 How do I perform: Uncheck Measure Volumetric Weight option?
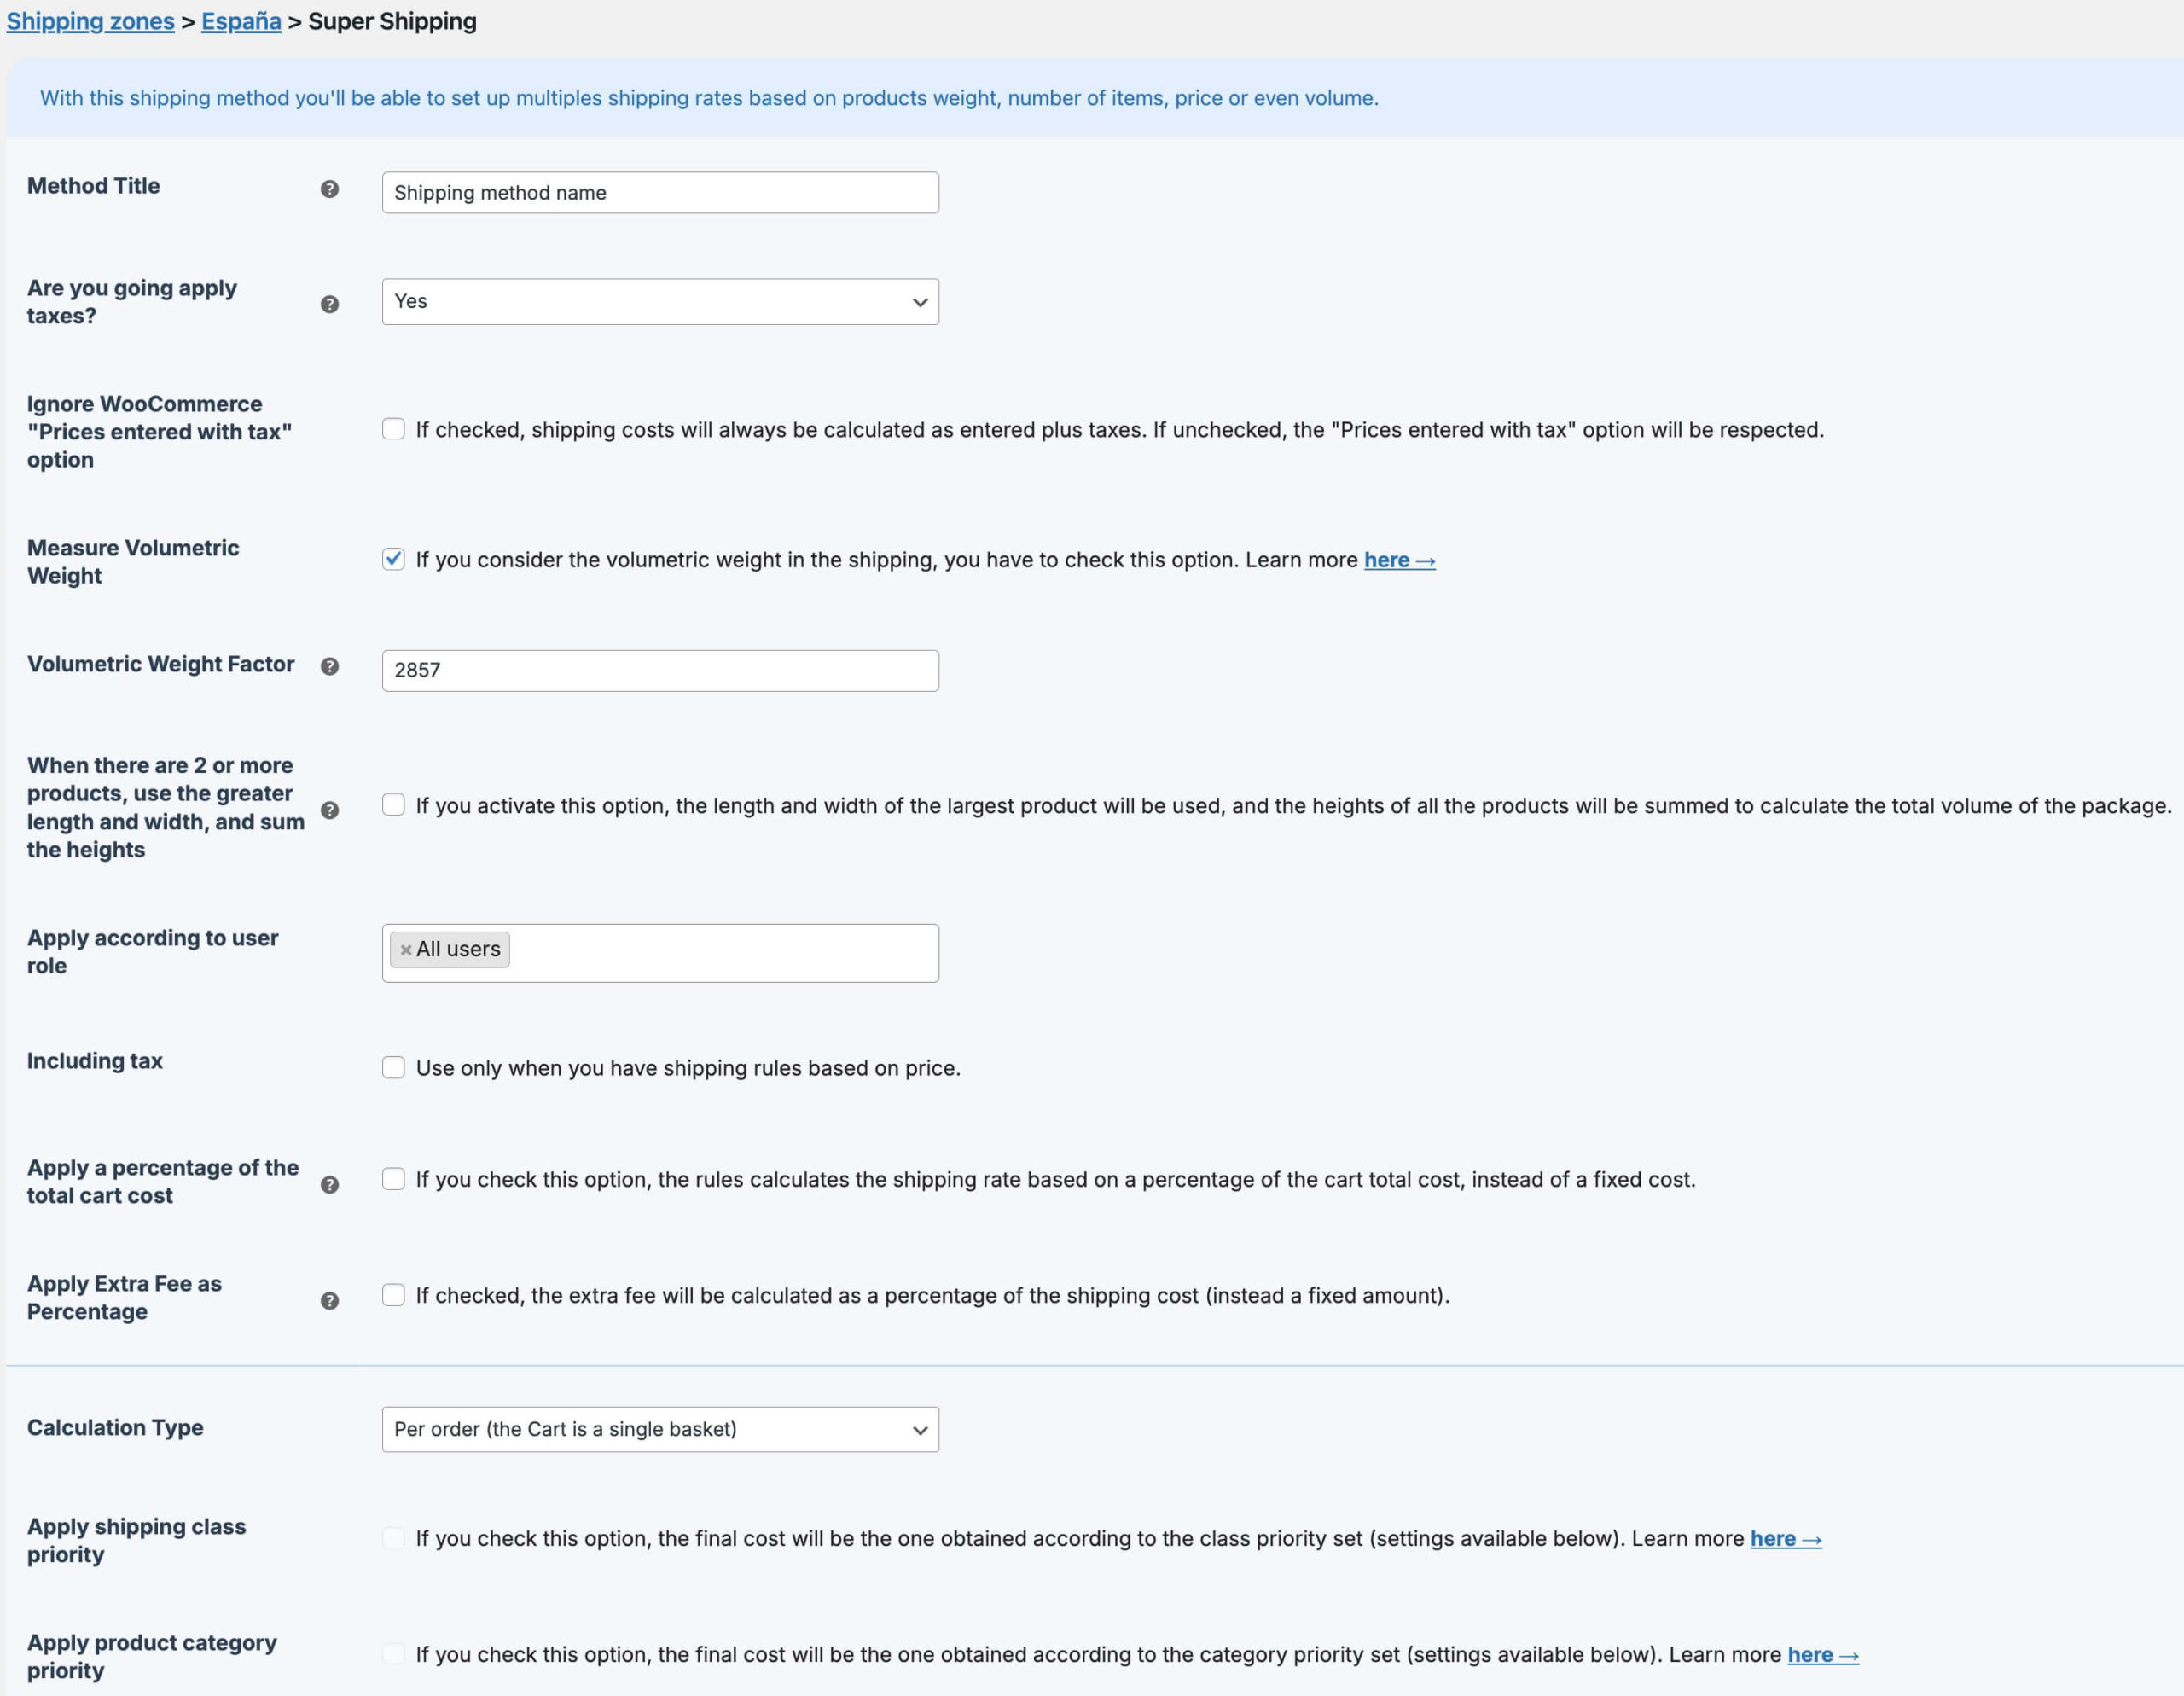(x=393, y=559)
